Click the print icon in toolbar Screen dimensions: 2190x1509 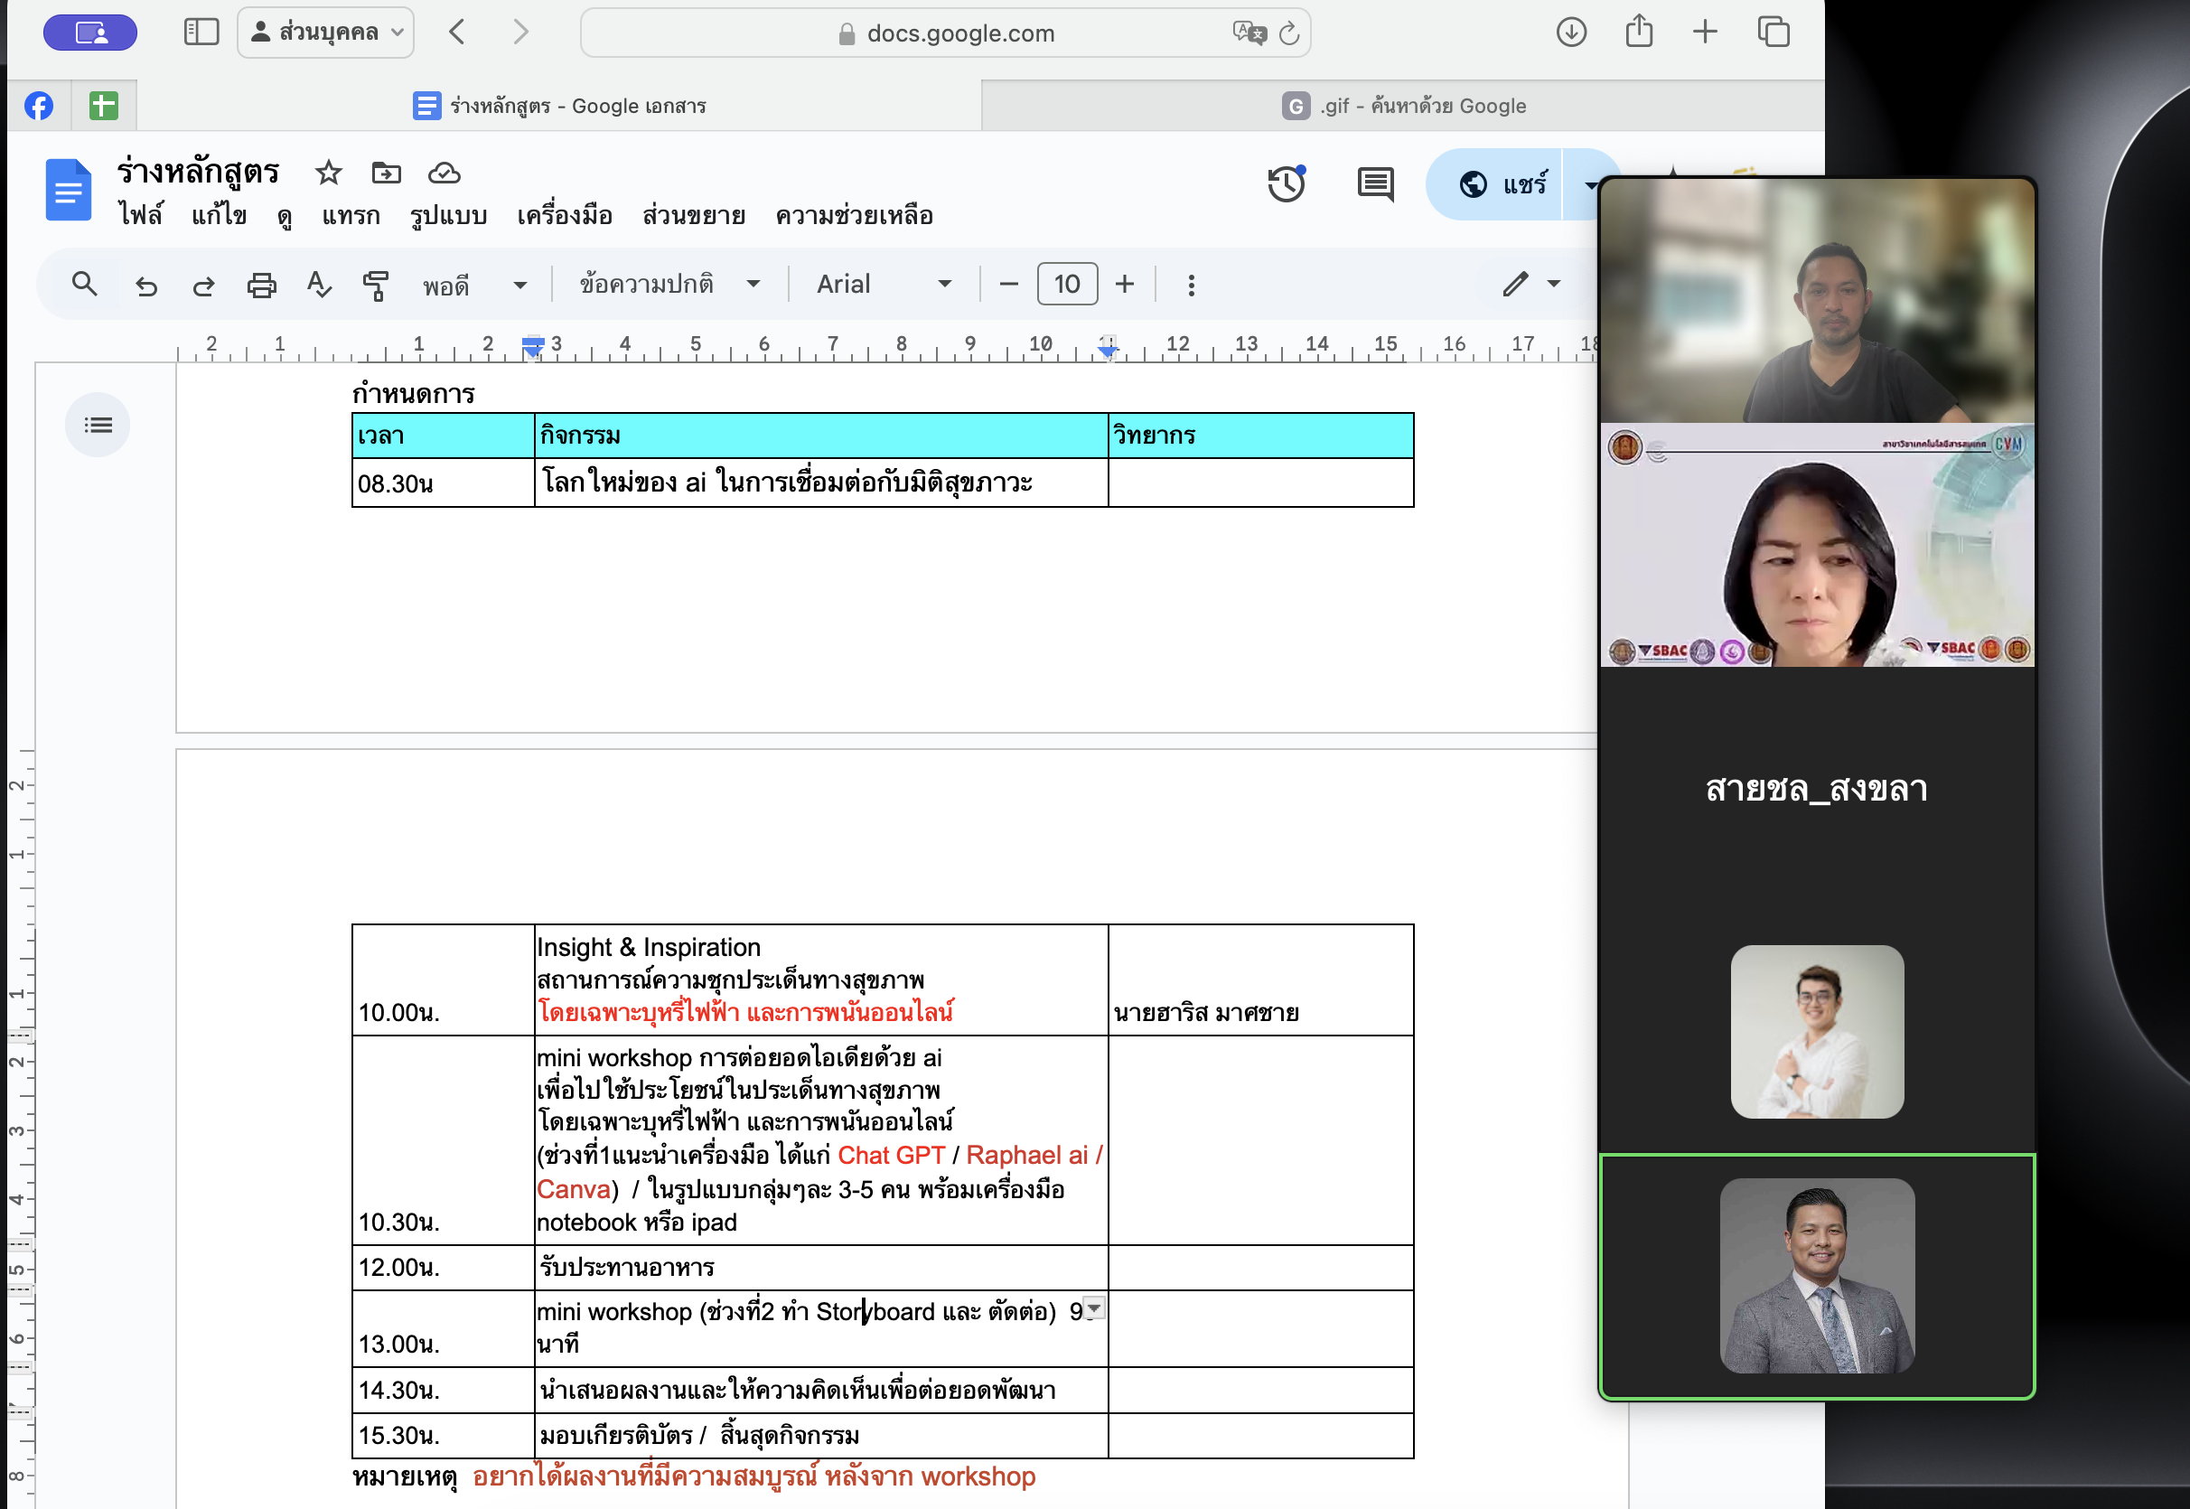coord(261,285)
